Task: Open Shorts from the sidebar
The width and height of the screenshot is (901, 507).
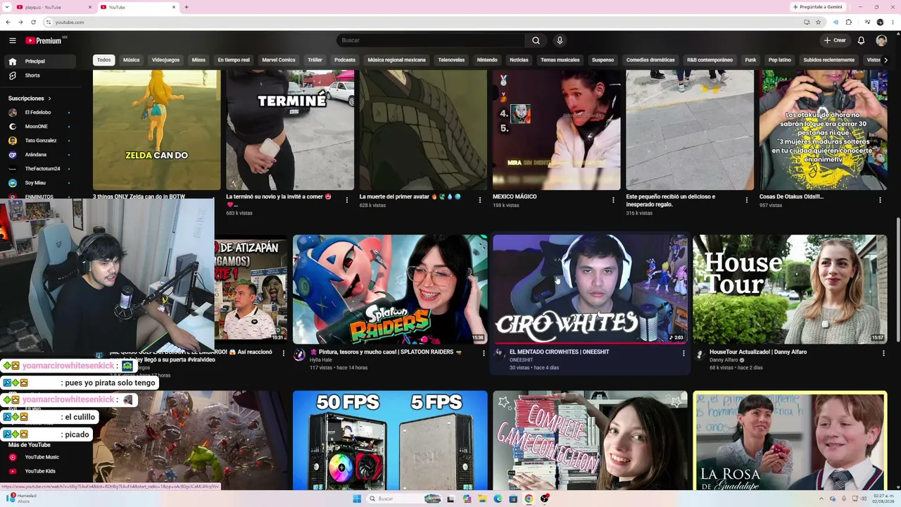Action: [39, 75]
